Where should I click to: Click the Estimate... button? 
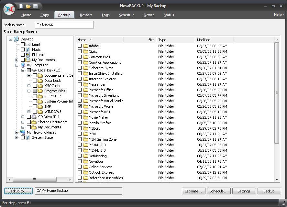point(193,191)
